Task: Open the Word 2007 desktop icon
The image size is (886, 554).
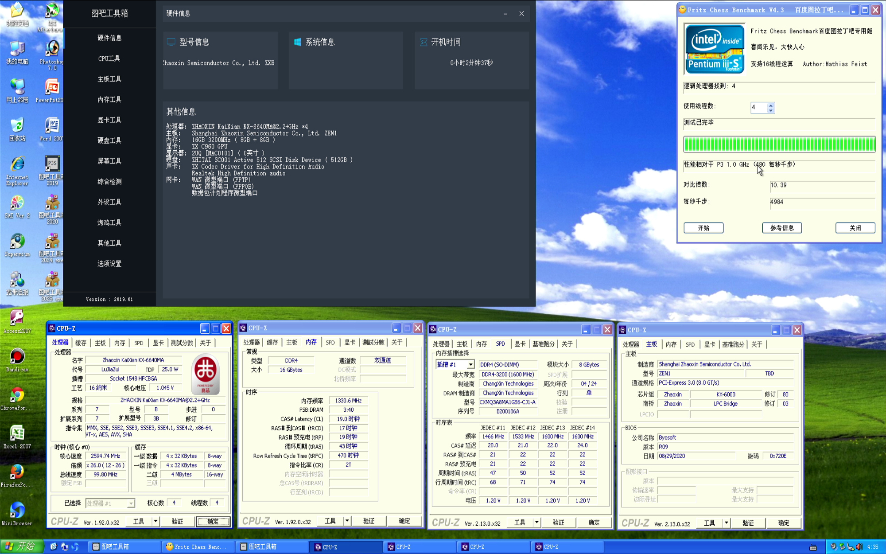Action: pos(52,129)
